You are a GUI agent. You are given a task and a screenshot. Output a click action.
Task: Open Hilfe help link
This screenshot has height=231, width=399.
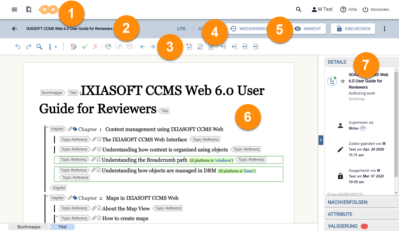349,10
